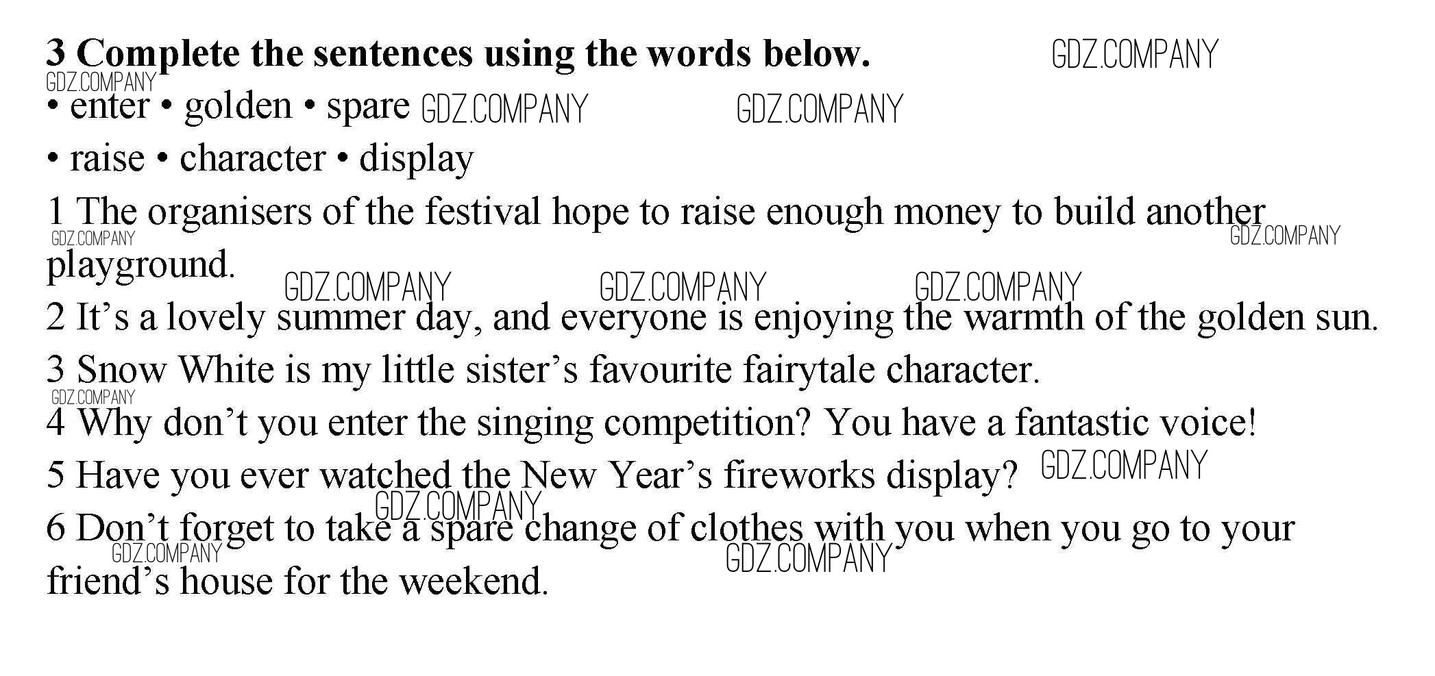
Task: Pick the word "display" in the word list
Action: pos(416,159)
